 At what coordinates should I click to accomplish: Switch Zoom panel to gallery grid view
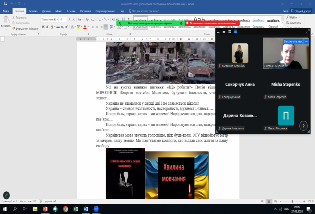(235, 31)
